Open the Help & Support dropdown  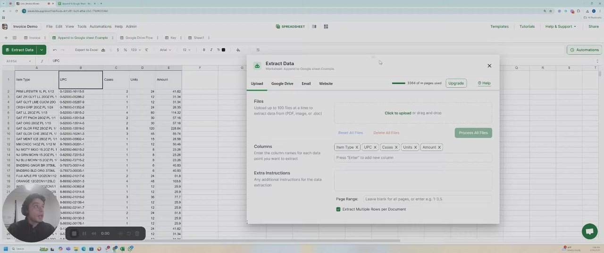click(561, 26)
